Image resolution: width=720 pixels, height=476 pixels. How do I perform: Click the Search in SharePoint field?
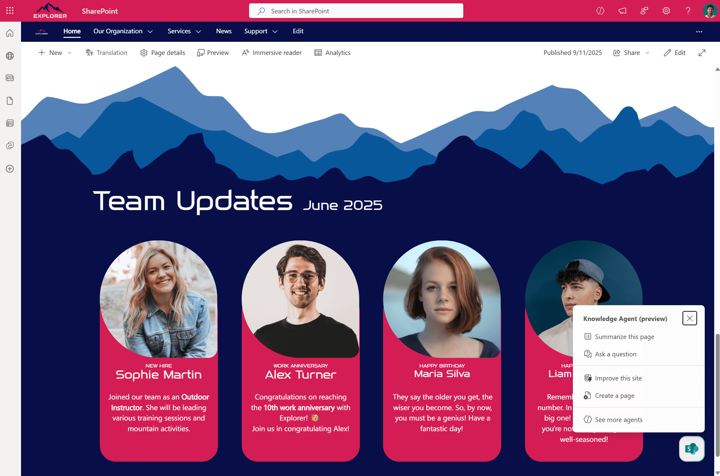coord(356,11)
